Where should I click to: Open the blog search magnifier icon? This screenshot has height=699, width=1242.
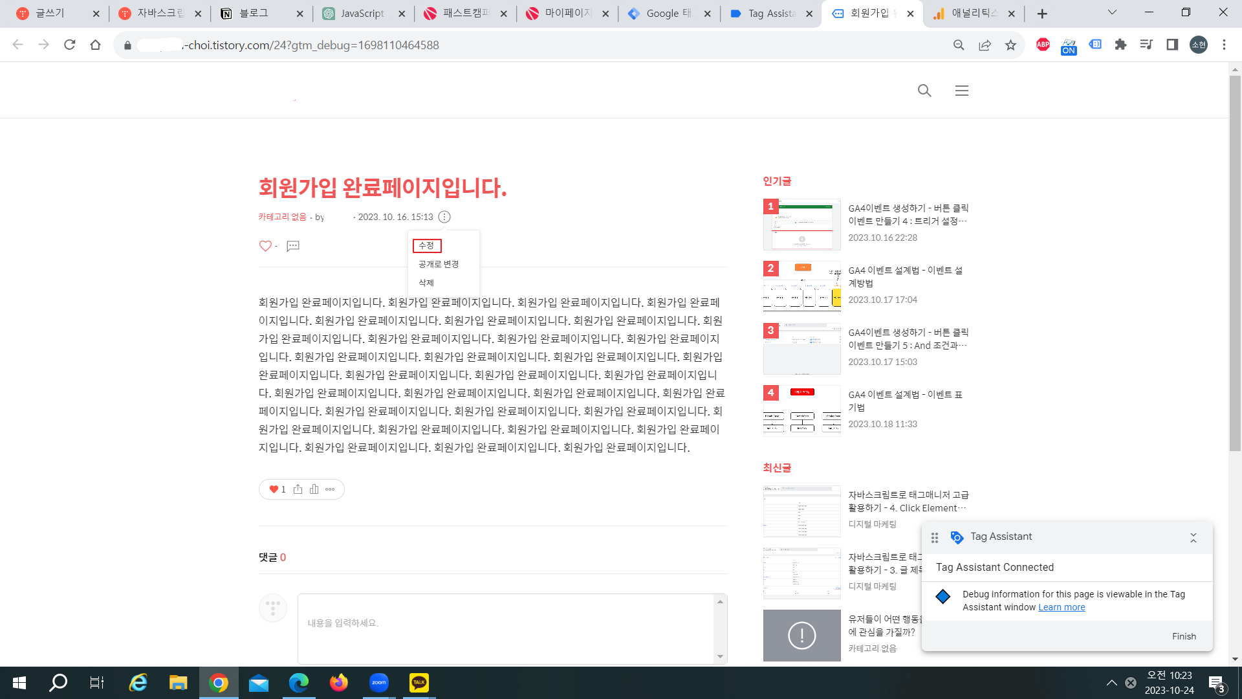924,91
